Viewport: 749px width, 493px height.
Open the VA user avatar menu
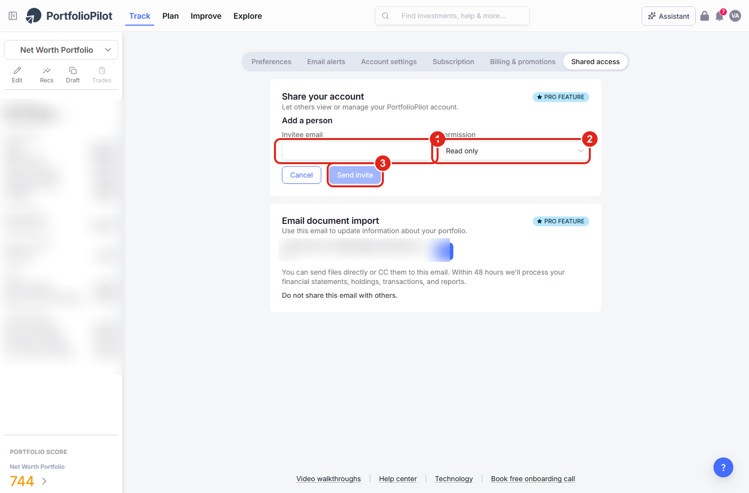pyautogui.click(x=735, y=16)
